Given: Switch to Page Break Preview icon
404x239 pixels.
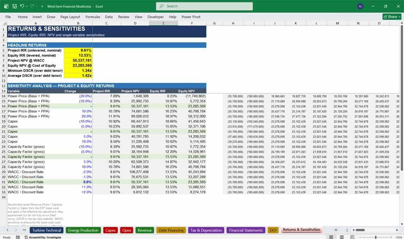Looking at the screenshot, I should 352,237.
